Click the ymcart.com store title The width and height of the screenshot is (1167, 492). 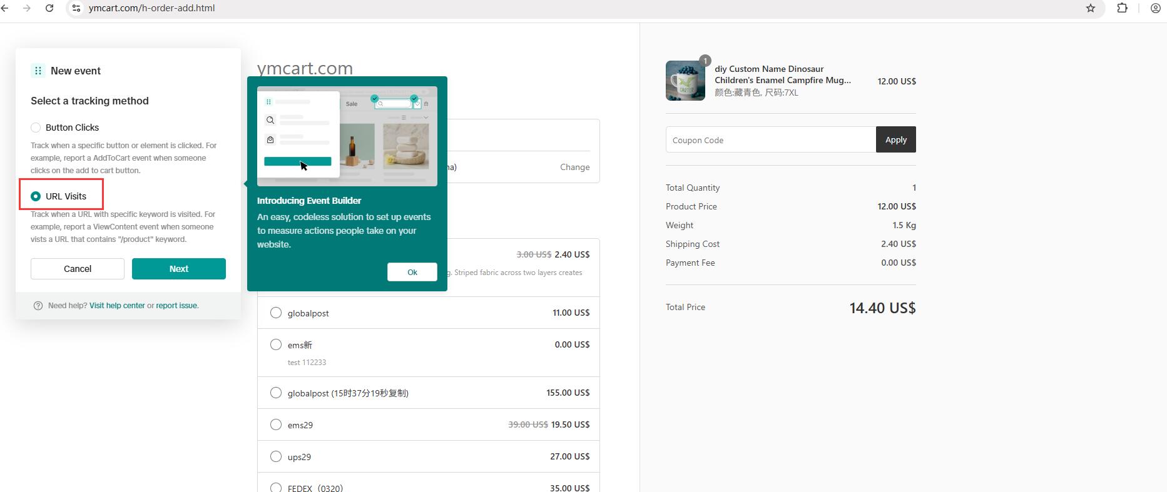point(305,68)
